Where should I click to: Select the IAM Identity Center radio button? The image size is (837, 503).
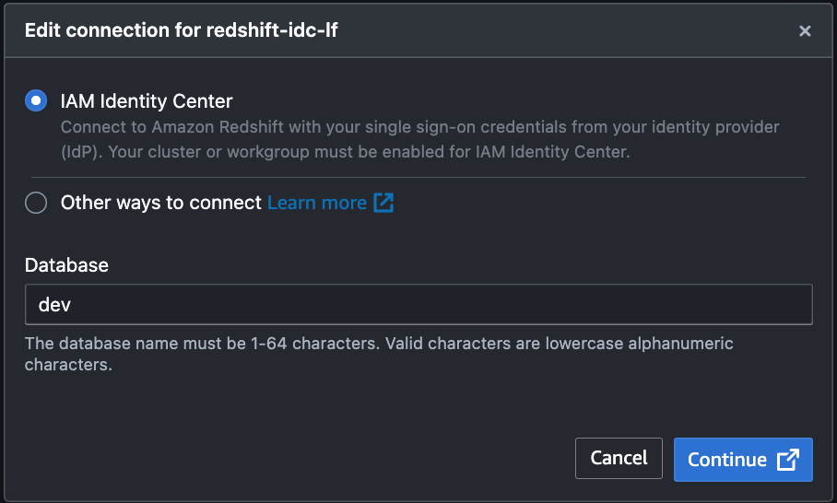[36, 101]
